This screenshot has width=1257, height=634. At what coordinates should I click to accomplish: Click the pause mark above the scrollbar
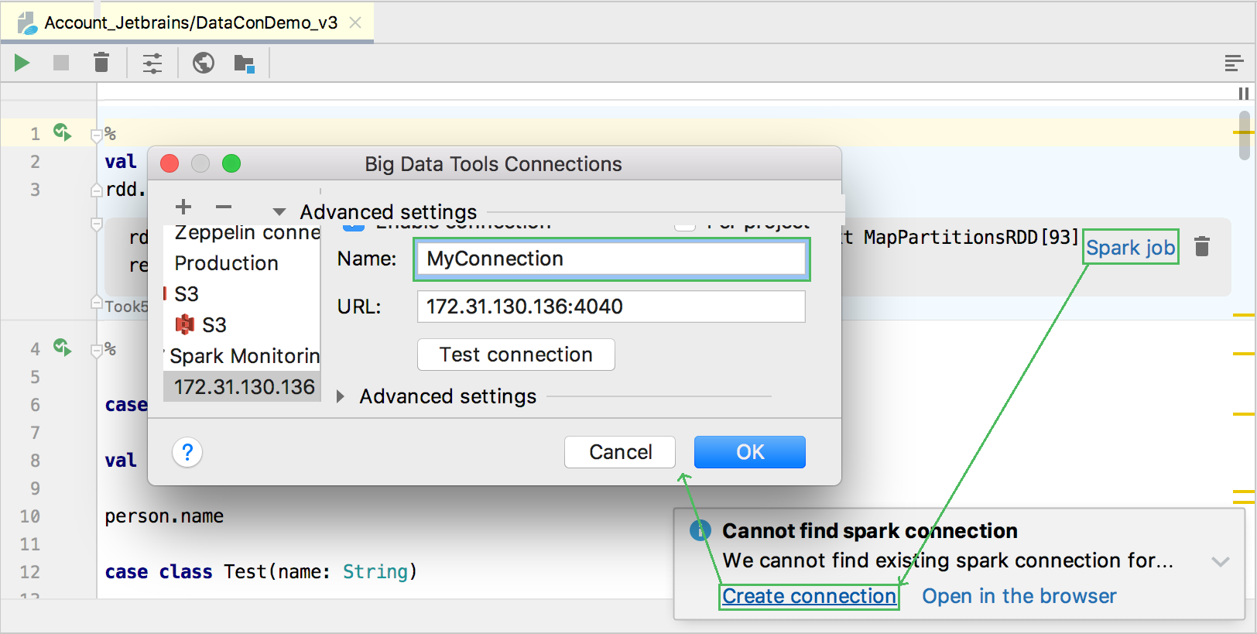1244,94
